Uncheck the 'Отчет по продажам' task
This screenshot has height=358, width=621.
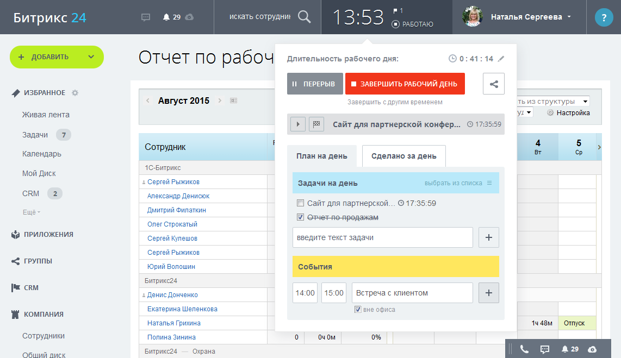[x=300, y=217]
